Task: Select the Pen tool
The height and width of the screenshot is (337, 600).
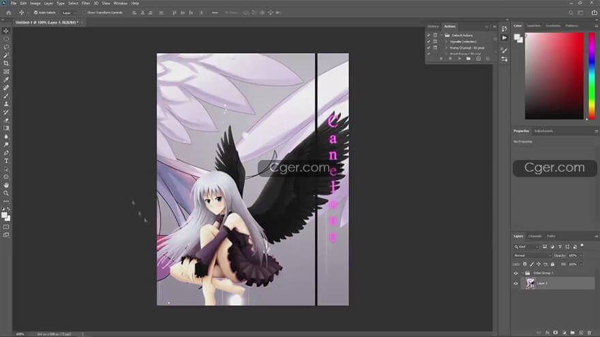Action: (5, 153)
